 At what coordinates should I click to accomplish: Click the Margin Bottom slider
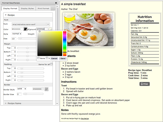[x=27, y=52]
